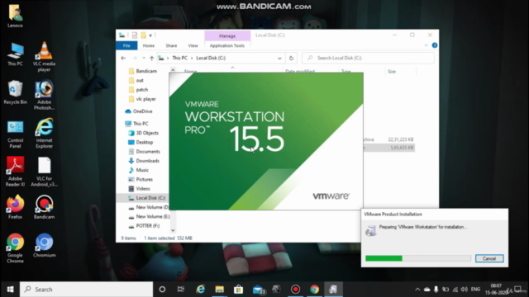The image size is (529, 297).
Task: Open Edge browser from the taskbar
Action: coord(200,290)
